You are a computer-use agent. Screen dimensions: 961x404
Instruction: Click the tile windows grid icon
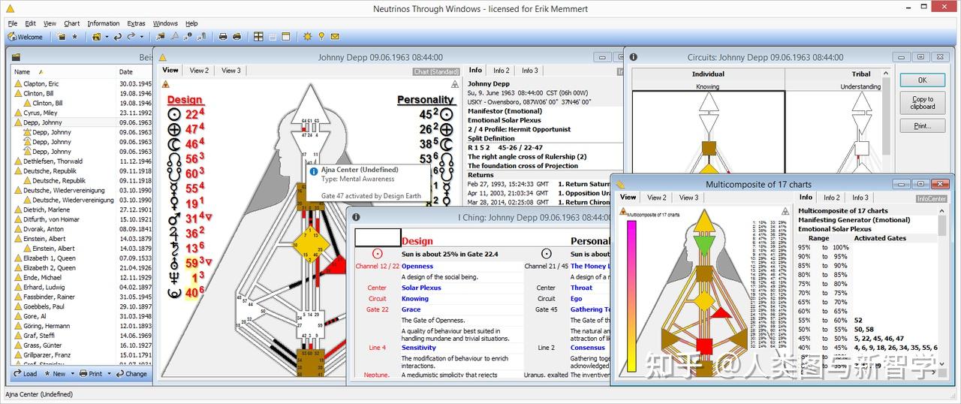(258, 36)
